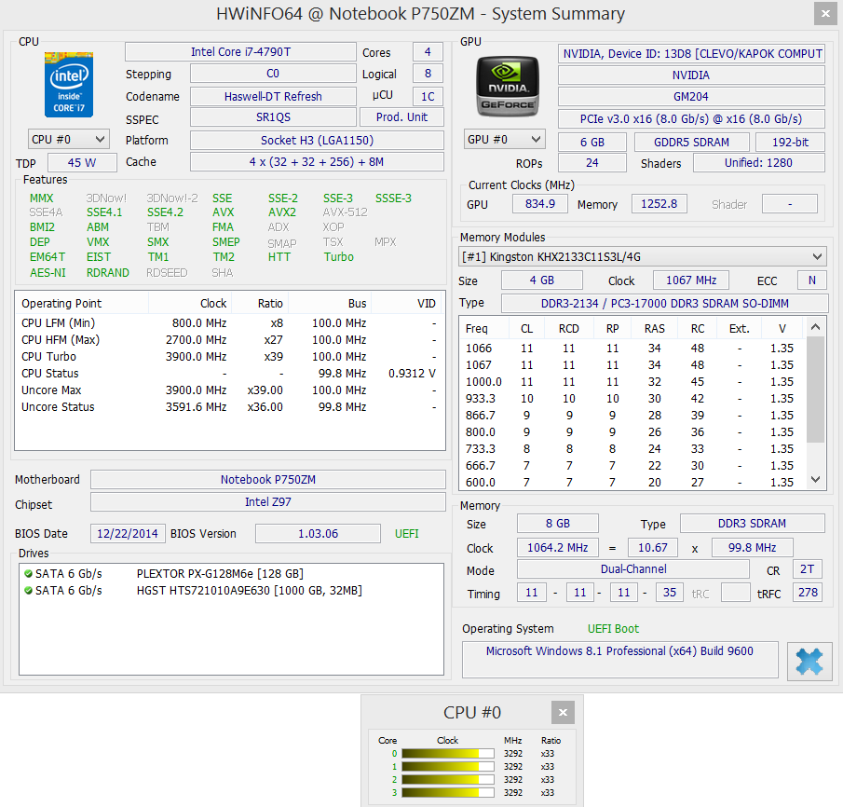Click the GM204 GPU codename field
Viewport: 843px width, 807px height.
click(691, 97)
